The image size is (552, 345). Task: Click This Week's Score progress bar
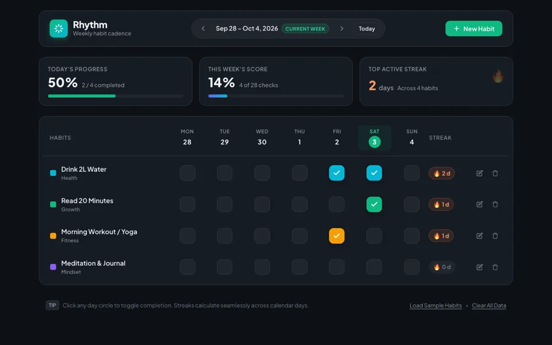(276, 96)
